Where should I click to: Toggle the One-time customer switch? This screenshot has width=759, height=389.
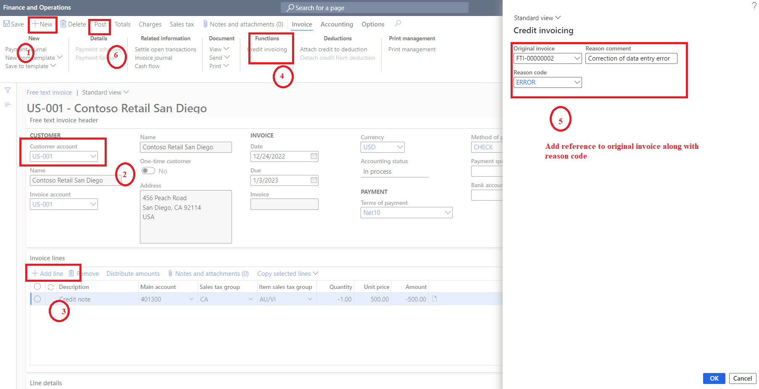point(148,171)
